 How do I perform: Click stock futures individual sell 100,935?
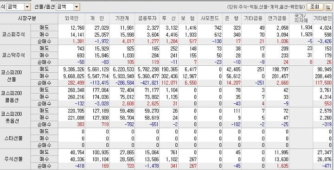click(x=101, y=152)
